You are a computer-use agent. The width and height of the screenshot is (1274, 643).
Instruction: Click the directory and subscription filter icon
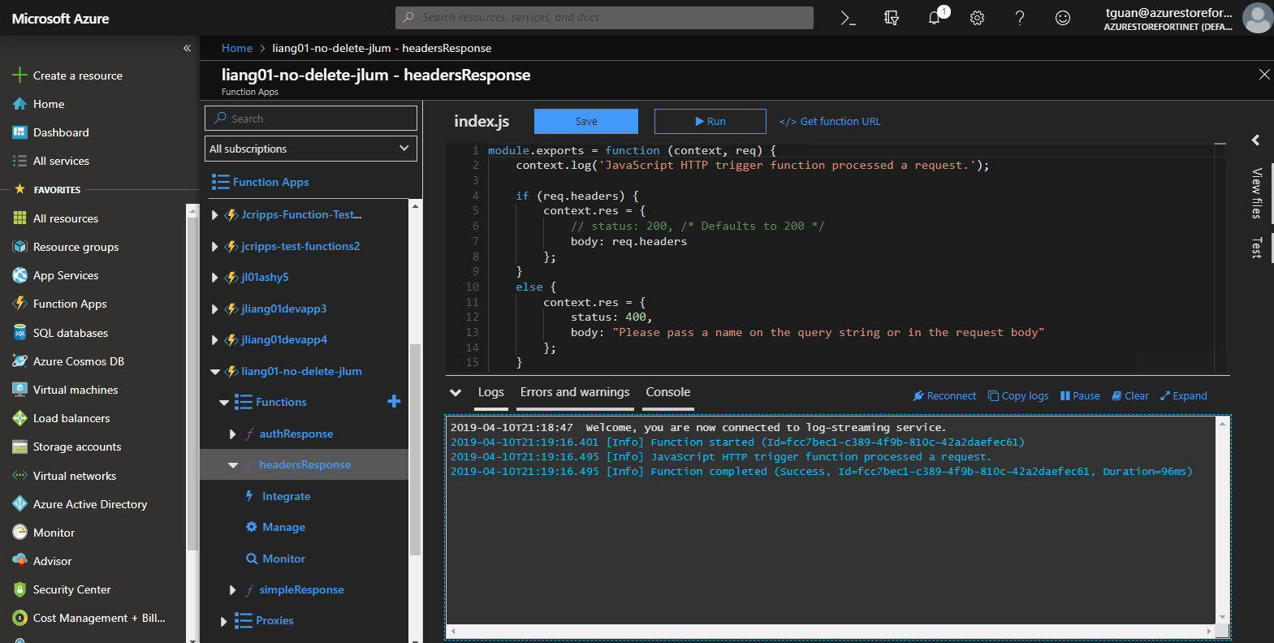(892, 18)
